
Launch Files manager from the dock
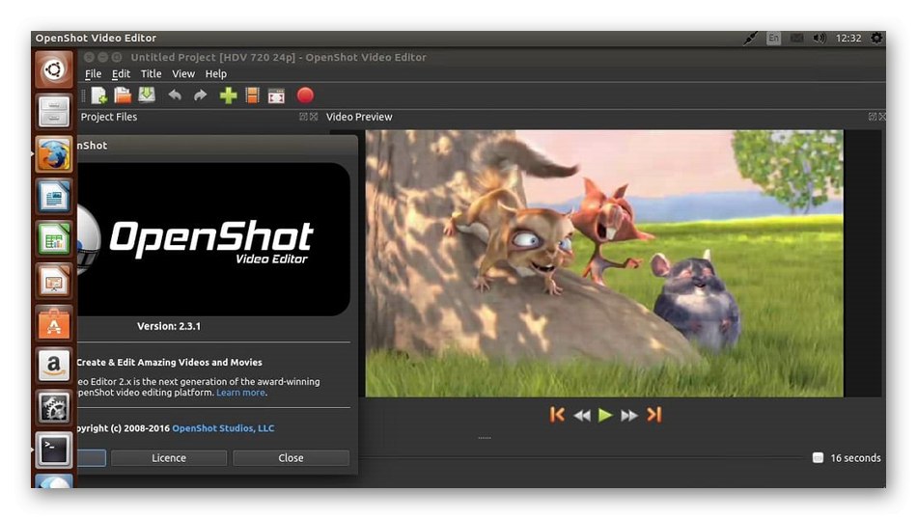coord(54,112)
